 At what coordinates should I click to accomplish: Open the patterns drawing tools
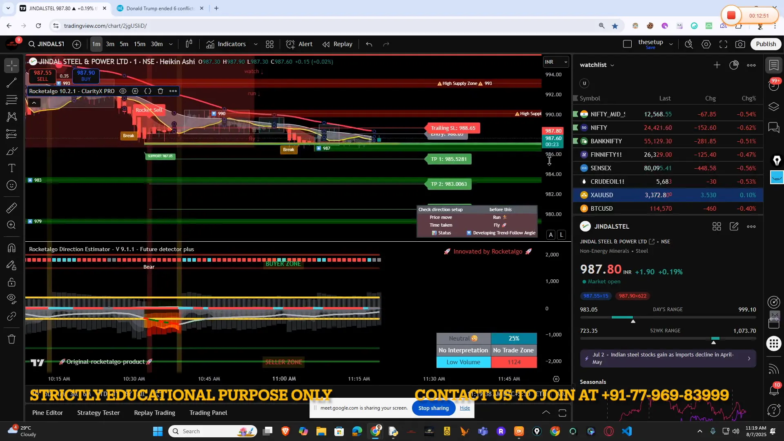click(x=12, y=117)
